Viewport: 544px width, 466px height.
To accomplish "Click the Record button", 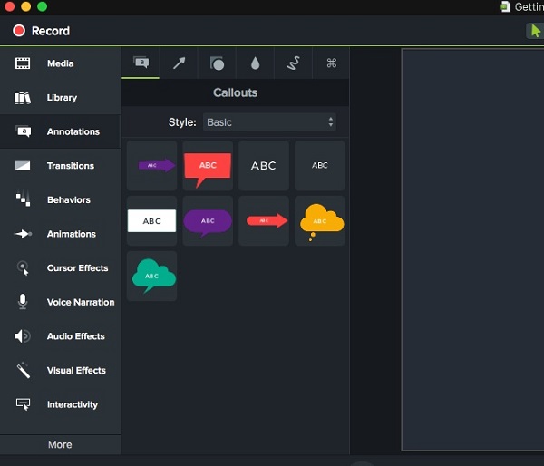I will (41, 31).
